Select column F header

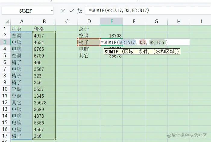click(134, 21)
